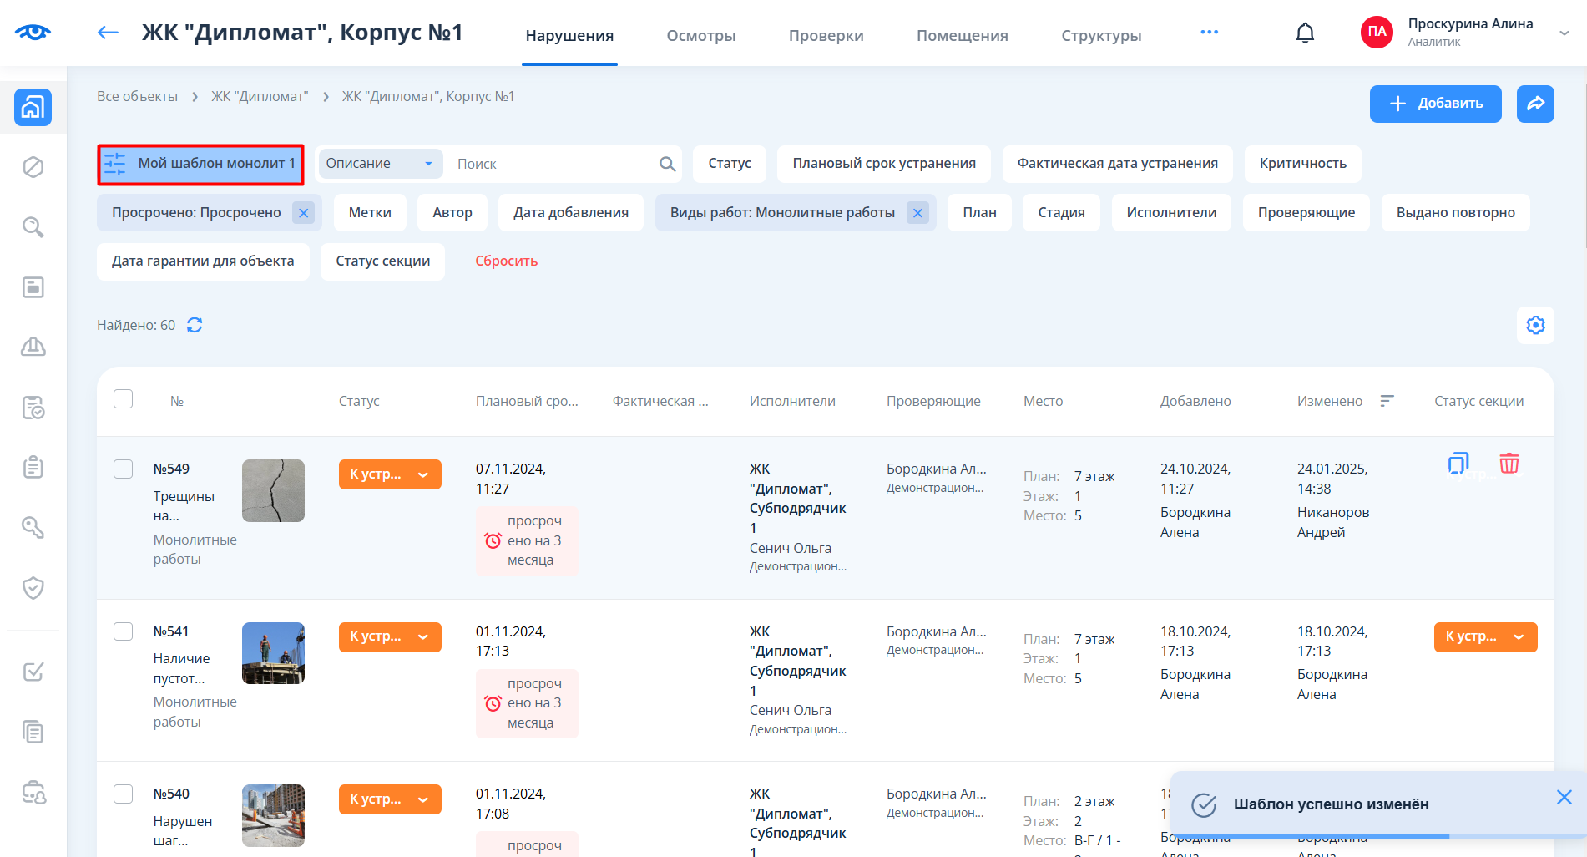Image resolution: width=1587 pixels, height=857 pixels.
Task: Remove the Просрочено filter chip
Action: (304, 213)
